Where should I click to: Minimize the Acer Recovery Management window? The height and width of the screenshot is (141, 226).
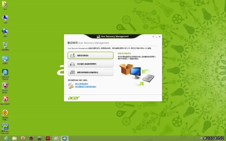[x=156, y=37]
